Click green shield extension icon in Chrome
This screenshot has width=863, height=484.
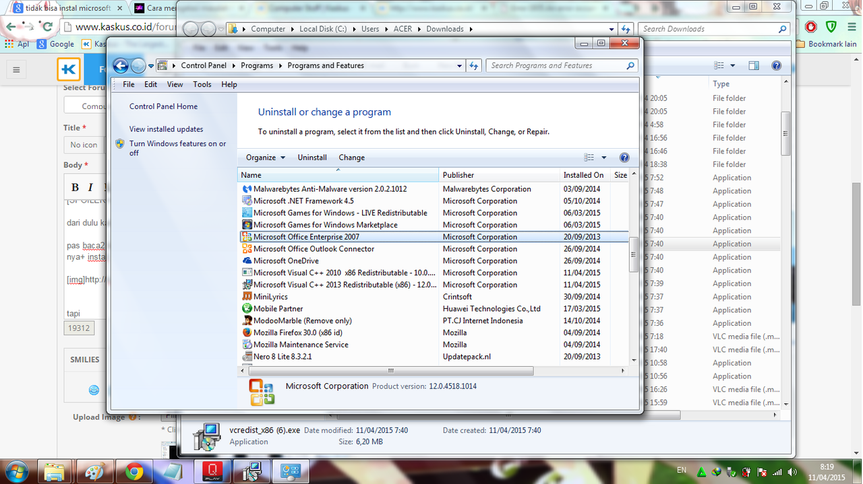click(x=831, y=27)
